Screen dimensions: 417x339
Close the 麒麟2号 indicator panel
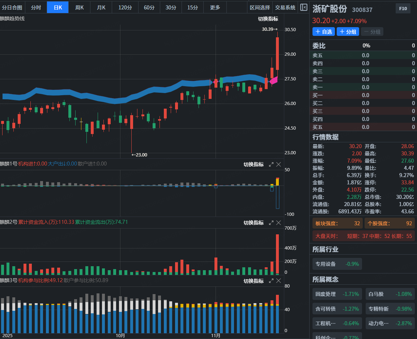[x=279, y=223]
